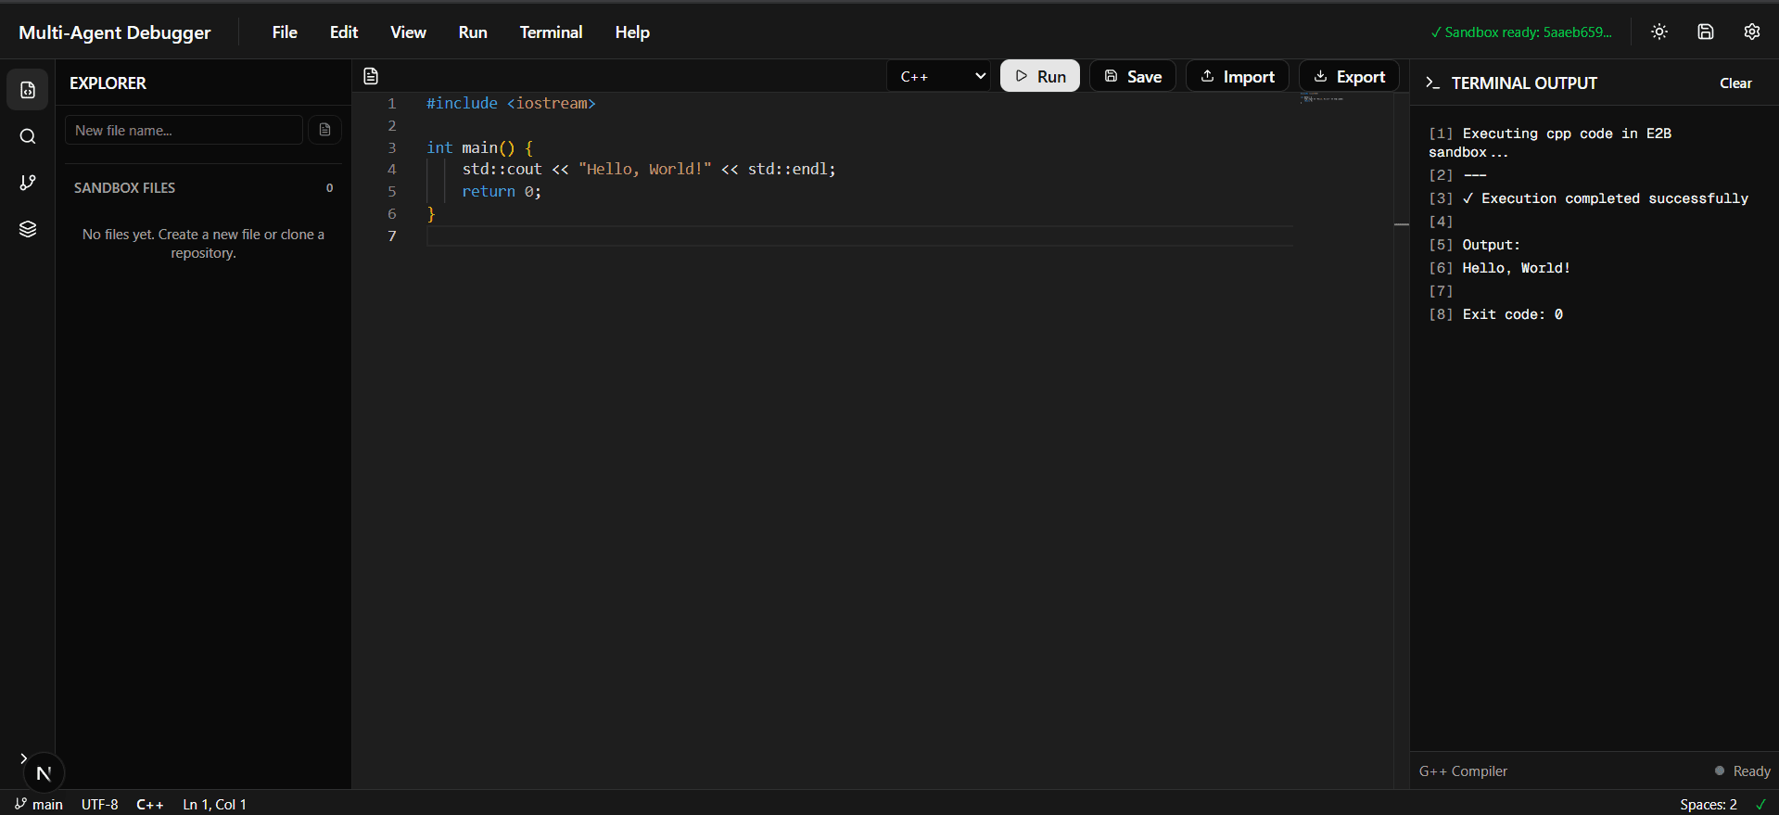Clear the terminal output
Image resolution: width=1779 pixels, height=815 pixels.
(x=1735, y=83)
